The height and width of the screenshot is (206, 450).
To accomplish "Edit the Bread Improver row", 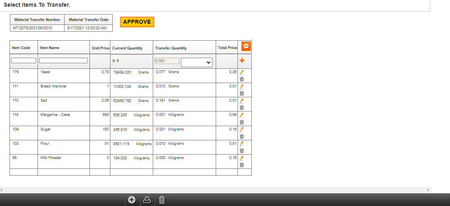I will [242, 87].
